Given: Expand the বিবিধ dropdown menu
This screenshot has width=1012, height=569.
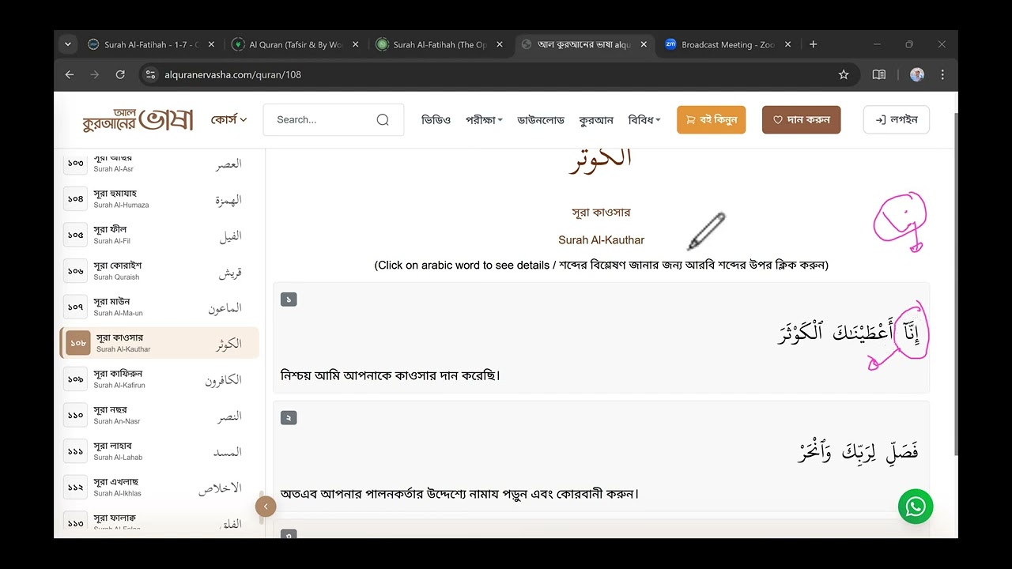Looking at the screenshot, I should click(644, 119).
